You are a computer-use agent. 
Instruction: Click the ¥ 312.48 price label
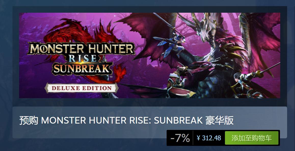(209, 138)
